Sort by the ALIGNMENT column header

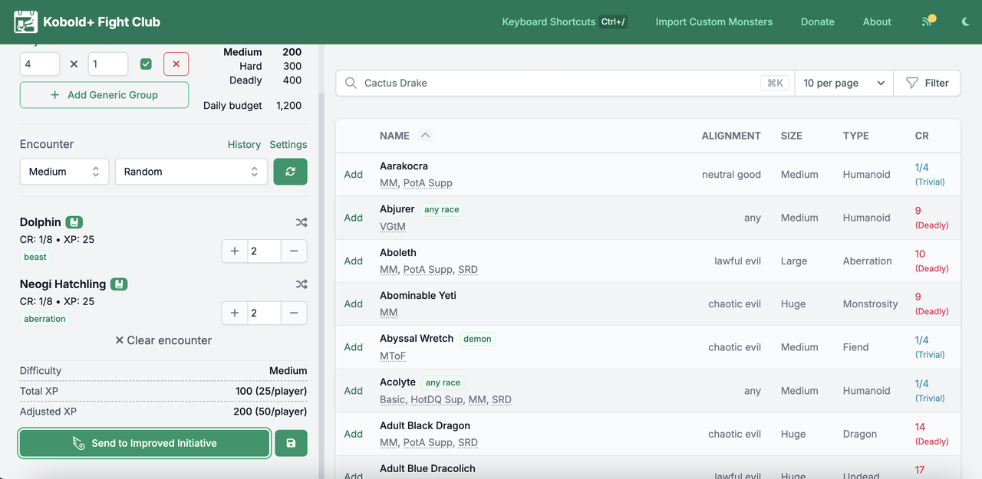(731, 136)
